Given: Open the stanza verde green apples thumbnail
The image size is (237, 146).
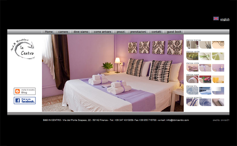Looking at the screenshot, I should [x=192, y=56].
